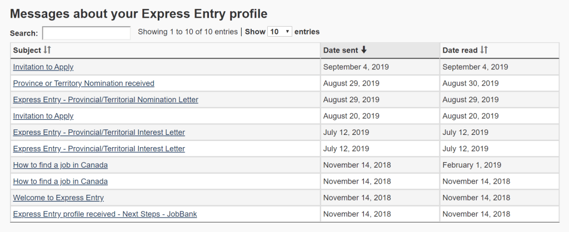Viewport: 569px width, 232px height.
Task: Click the Date sent column header text
Action: pyautogui.click(x=341, y=51)
